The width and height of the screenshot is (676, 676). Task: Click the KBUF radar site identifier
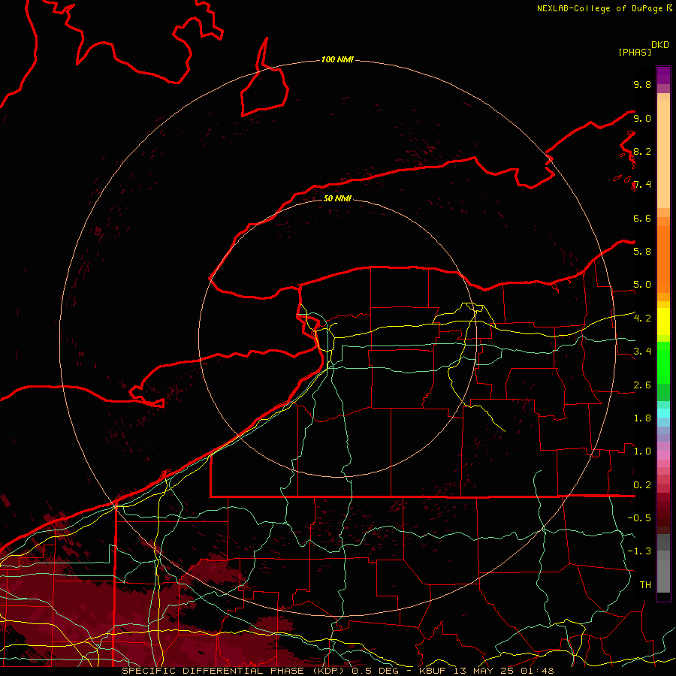tap(431, 671)
